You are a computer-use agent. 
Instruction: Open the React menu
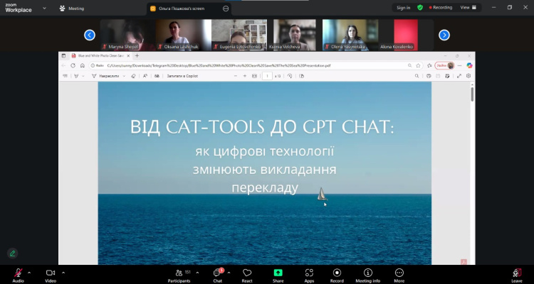coord(247,275)
